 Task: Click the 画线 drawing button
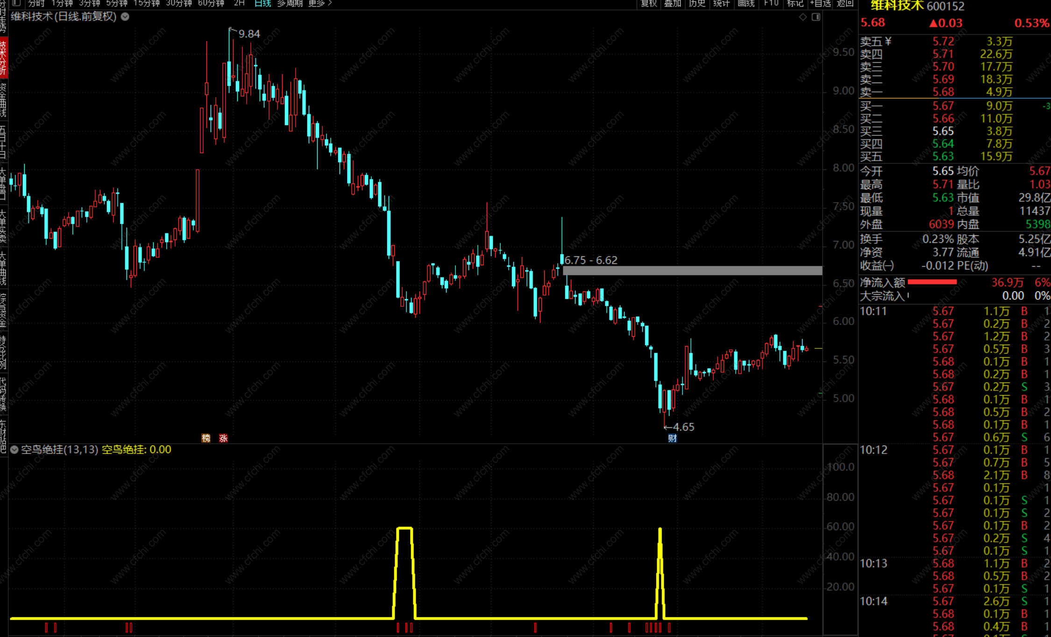tap(746, 3)
